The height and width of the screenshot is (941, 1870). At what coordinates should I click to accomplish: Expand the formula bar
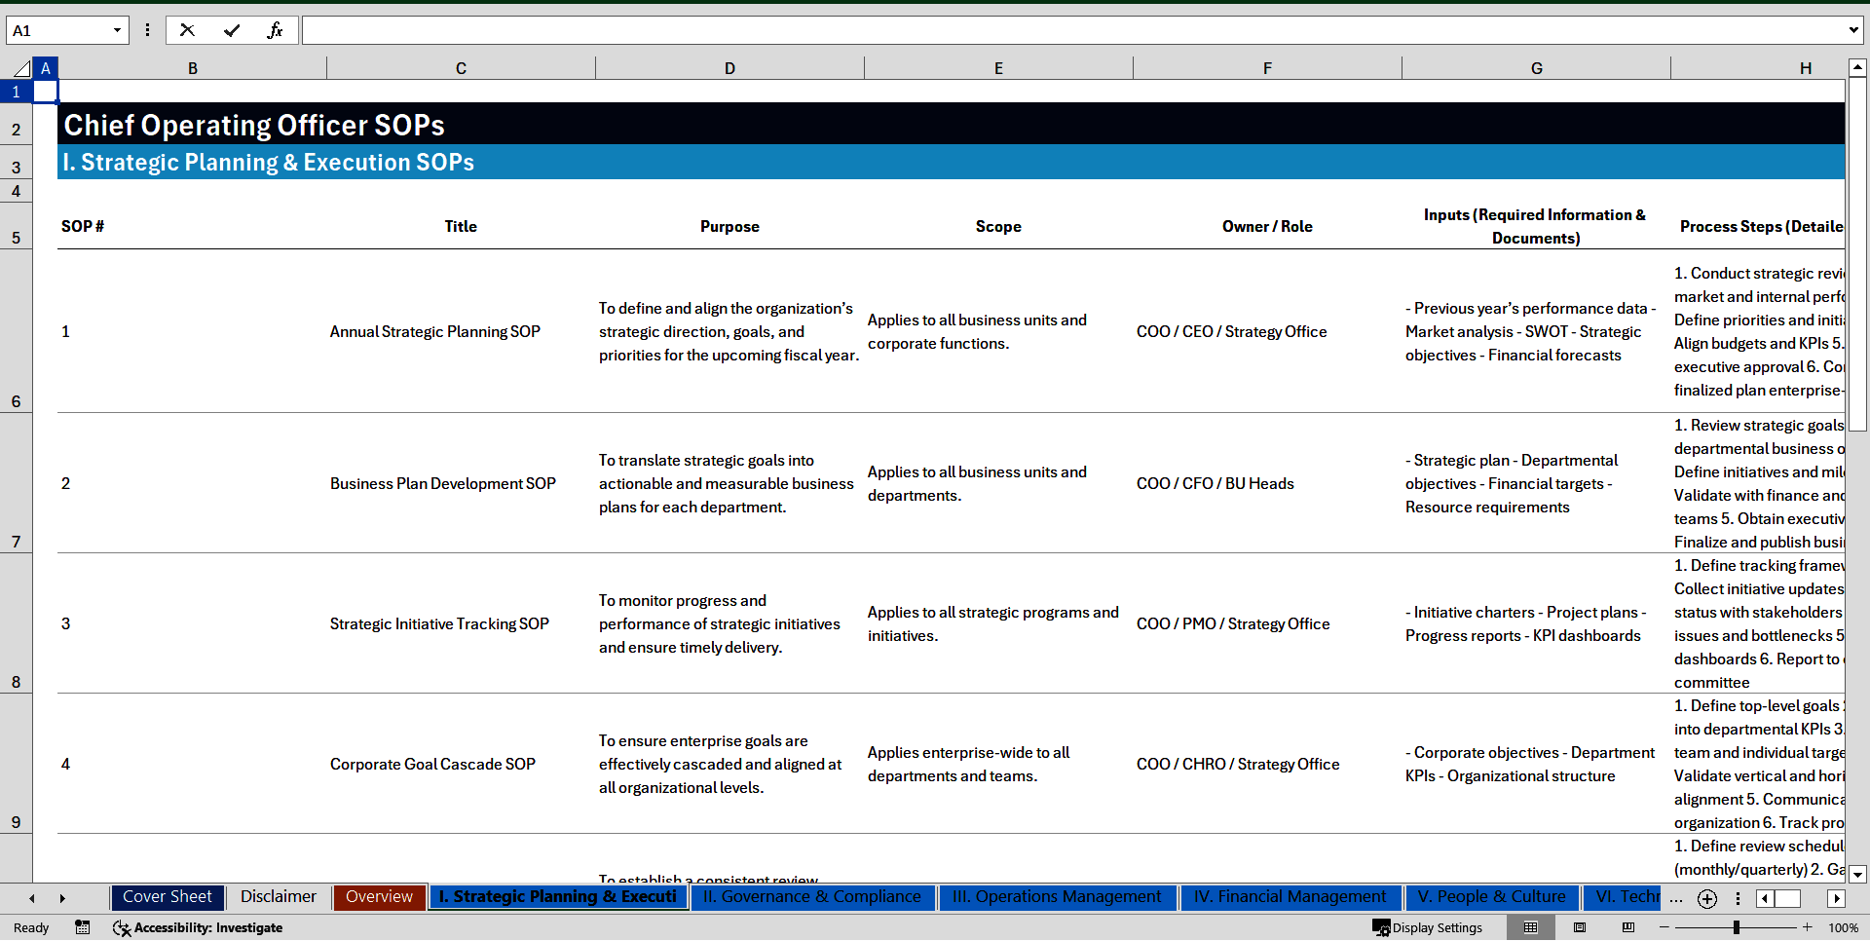pyautogui.click(x=1852, y=30)
